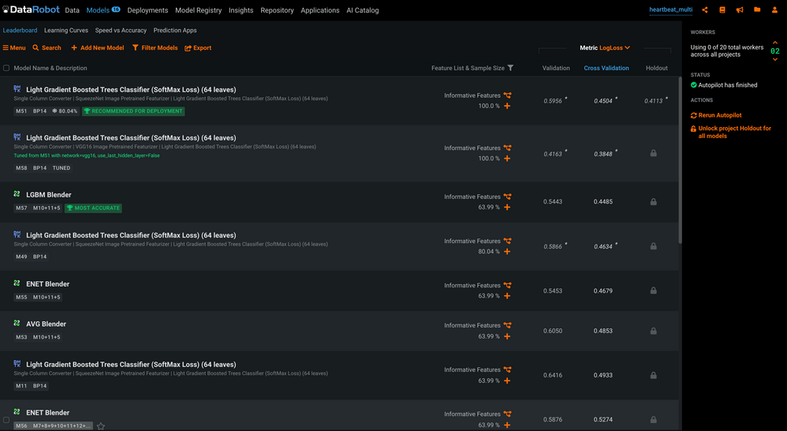Screen dimensions: 787x431
Task: Click the plus icon in M58 row
Action: pyautogui.click(x=507, y=158)
